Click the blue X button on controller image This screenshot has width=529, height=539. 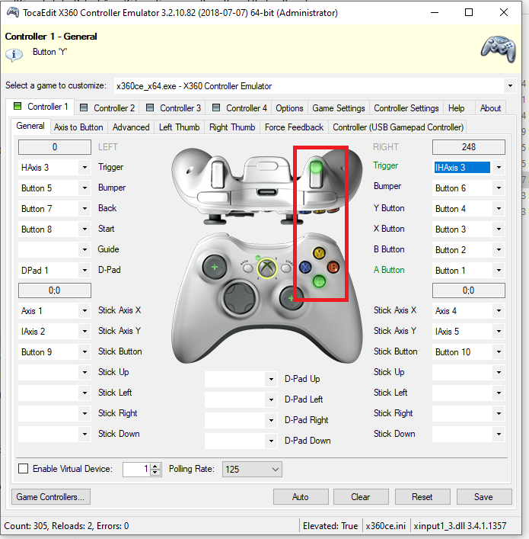(x=305, y=267)
